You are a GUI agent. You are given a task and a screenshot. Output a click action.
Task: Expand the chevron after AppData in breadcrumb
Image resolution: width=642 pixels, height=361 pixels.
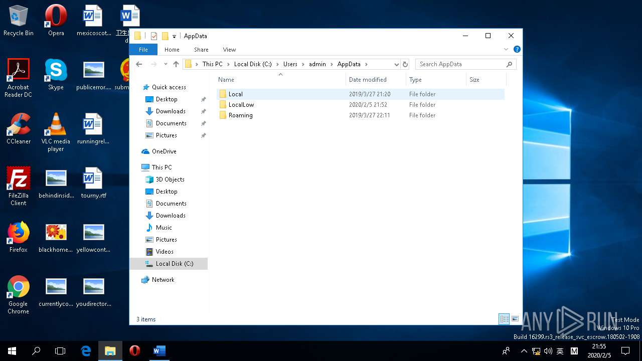[366, 64]
